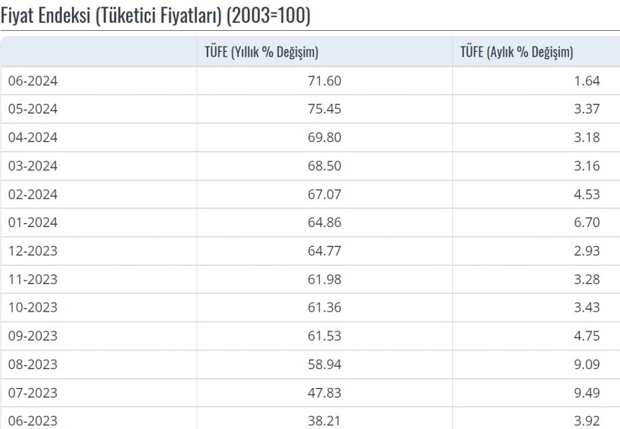620x429 pixels.
Task: Click the 47.83 yearly change cell
Action: tap(325, 393)
